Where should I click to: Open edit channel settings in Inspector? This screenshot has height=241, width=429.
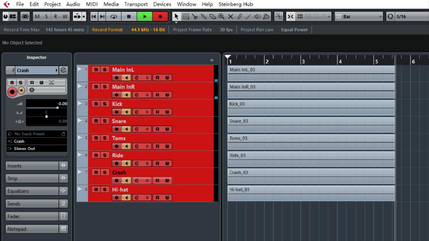63,70
